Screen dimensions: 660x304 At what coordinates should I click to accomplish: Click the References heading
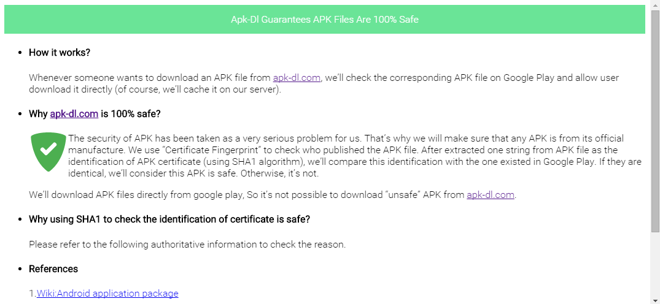pyautogui.click(x=53, y=268)
